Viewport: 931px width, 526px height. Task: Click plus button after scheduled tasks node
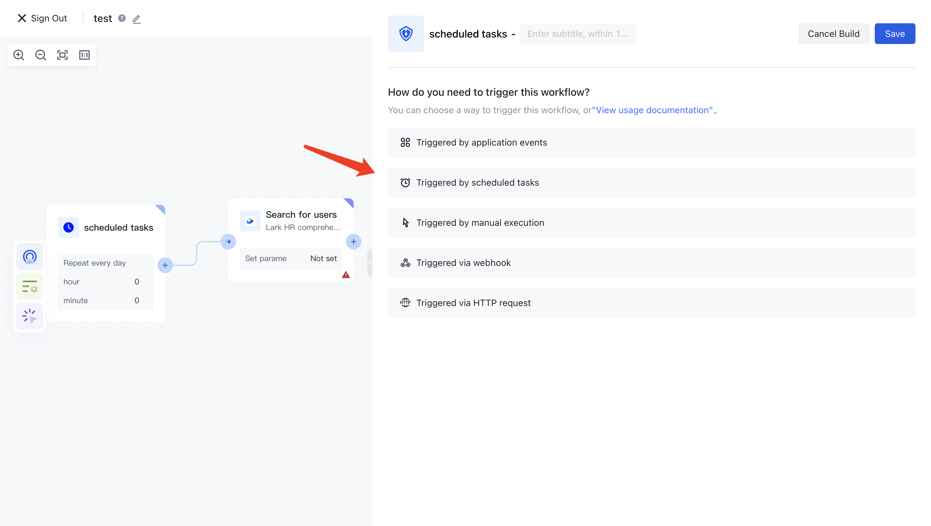pyautogui.click(x=165, y=265)
